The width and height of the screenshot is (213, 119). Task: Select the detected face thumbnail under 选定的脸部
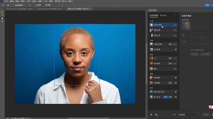tap(186, 25)
